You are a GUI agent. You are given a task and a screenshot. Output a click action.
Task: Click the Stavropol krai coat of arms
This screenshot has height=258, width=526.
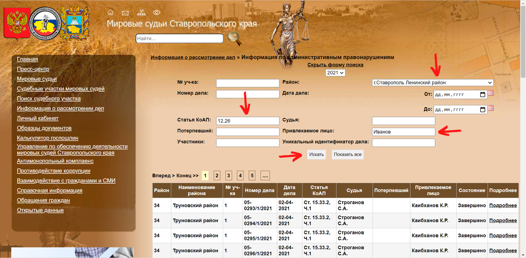click(75, 23)
